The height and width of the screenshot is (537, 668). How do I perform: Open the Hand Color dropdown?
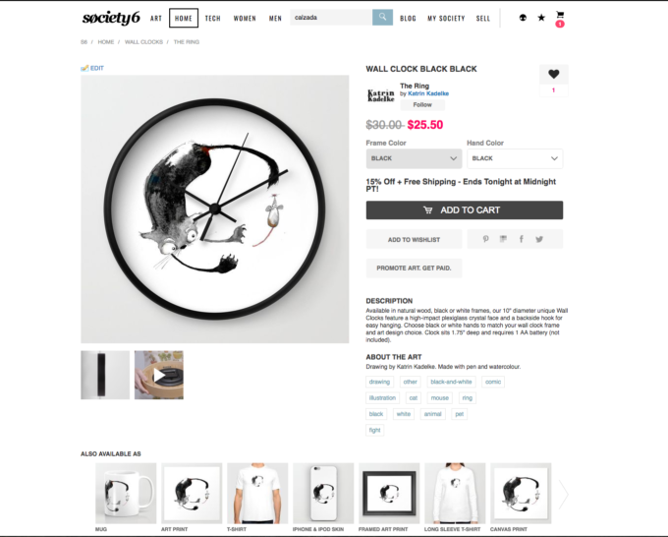[515, 158]
